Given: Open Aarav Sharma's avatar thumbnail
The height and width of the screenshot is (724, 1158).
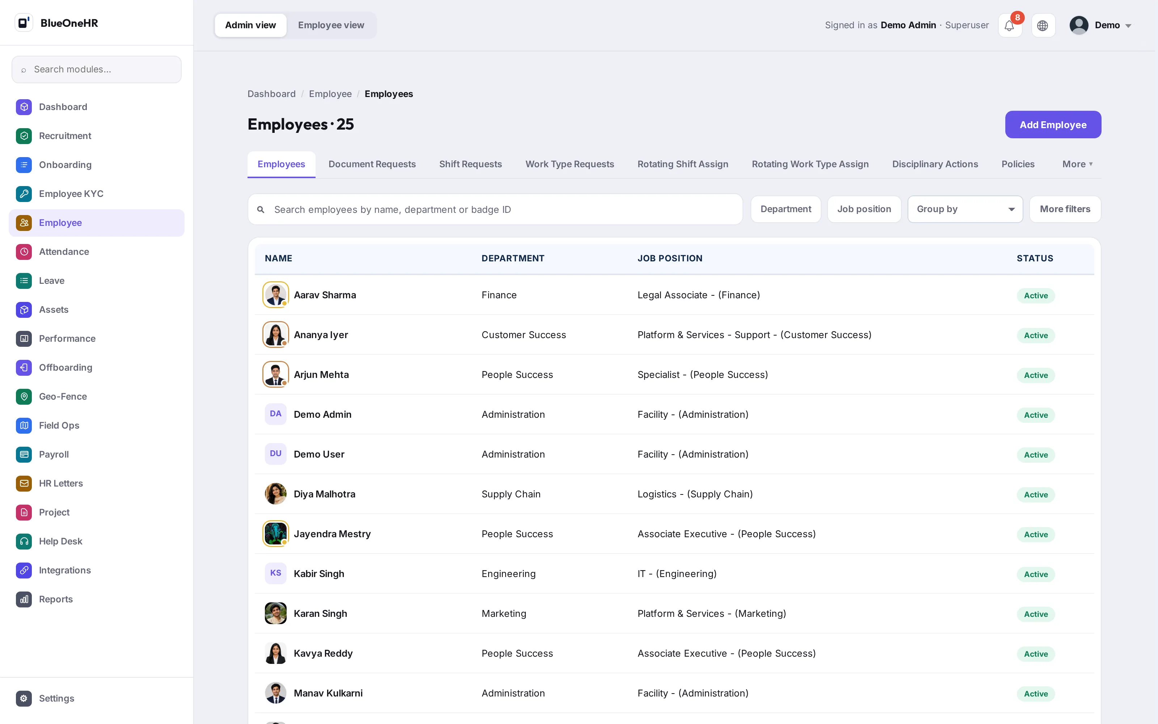Looking at the screenshot, I should (276, 295).
